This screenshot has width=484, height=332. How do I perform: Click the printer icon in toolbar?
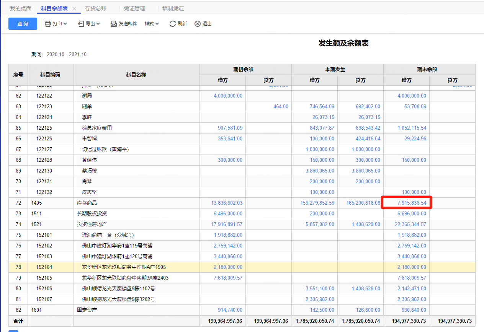[48, 24]
